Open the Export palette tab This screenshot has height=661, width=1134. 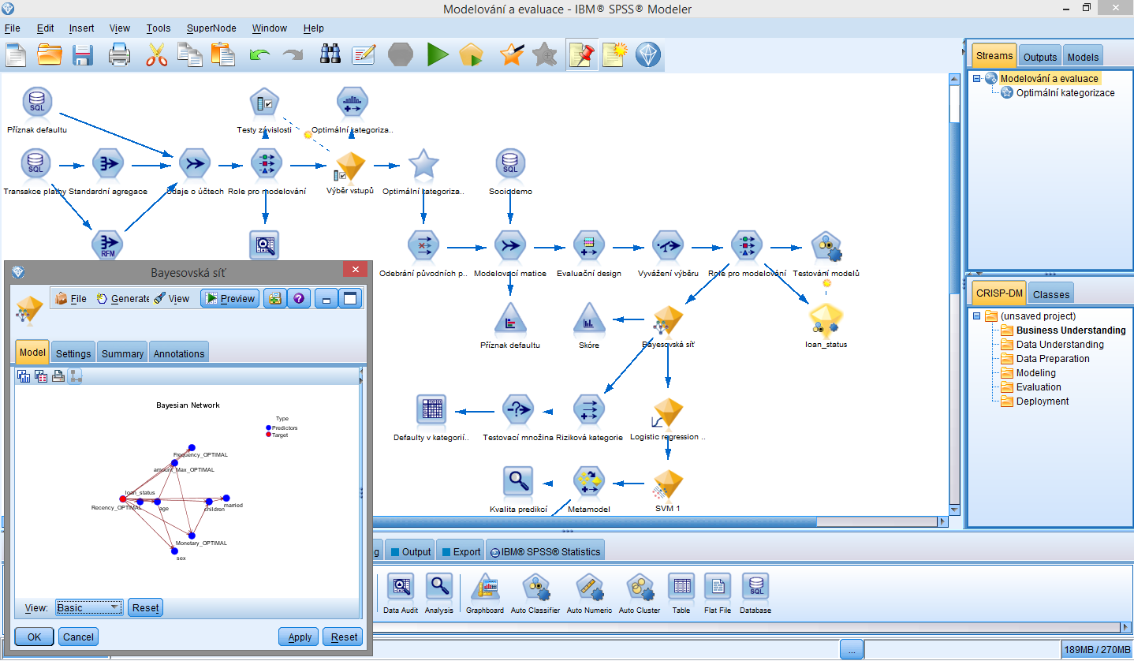coord(460,551)
